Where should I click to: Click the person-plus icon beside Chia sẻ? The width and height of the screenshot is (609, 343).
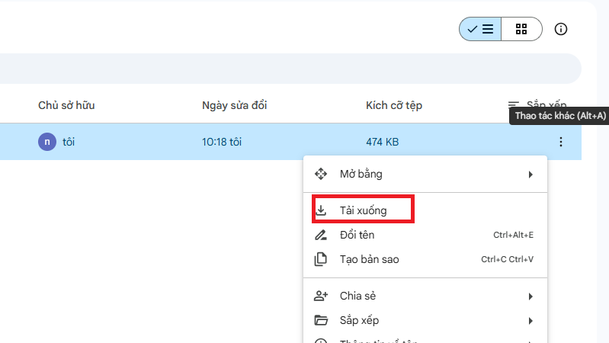click(x=321, y=296)
